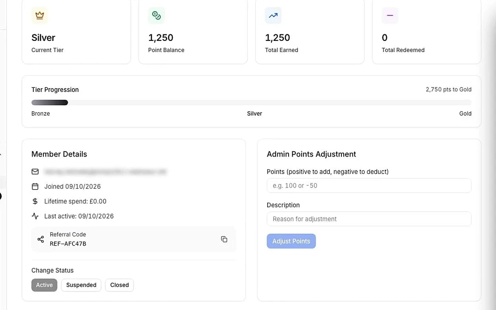
Task: Focus the Description reason input field
Action: 369,219
